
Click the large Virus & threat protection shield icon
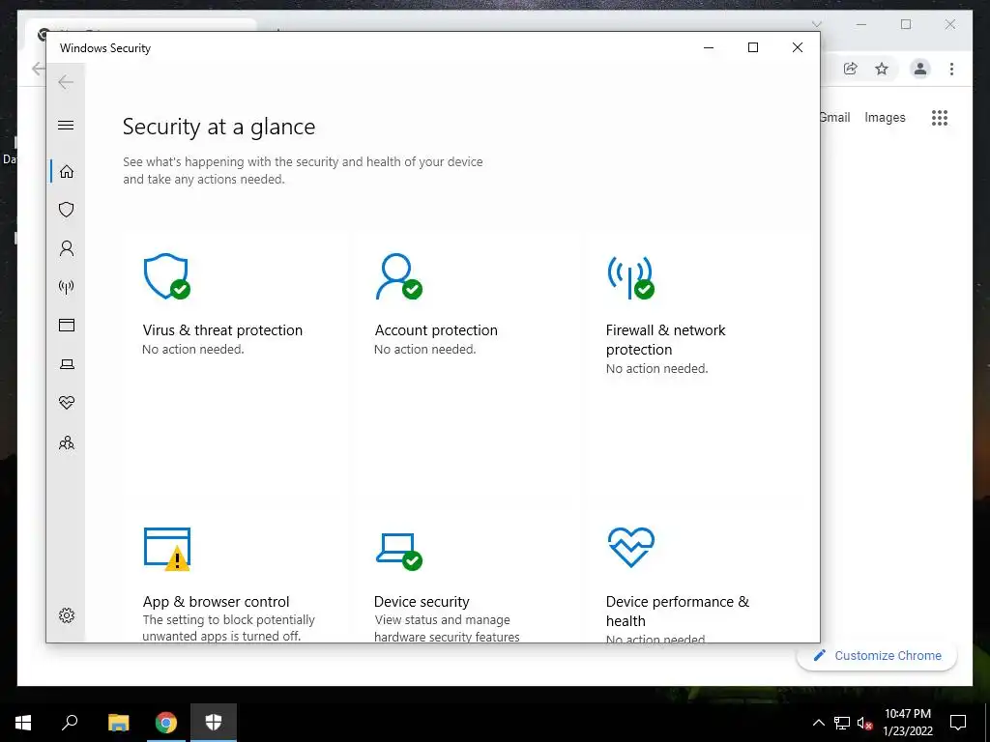click(166, 276)
